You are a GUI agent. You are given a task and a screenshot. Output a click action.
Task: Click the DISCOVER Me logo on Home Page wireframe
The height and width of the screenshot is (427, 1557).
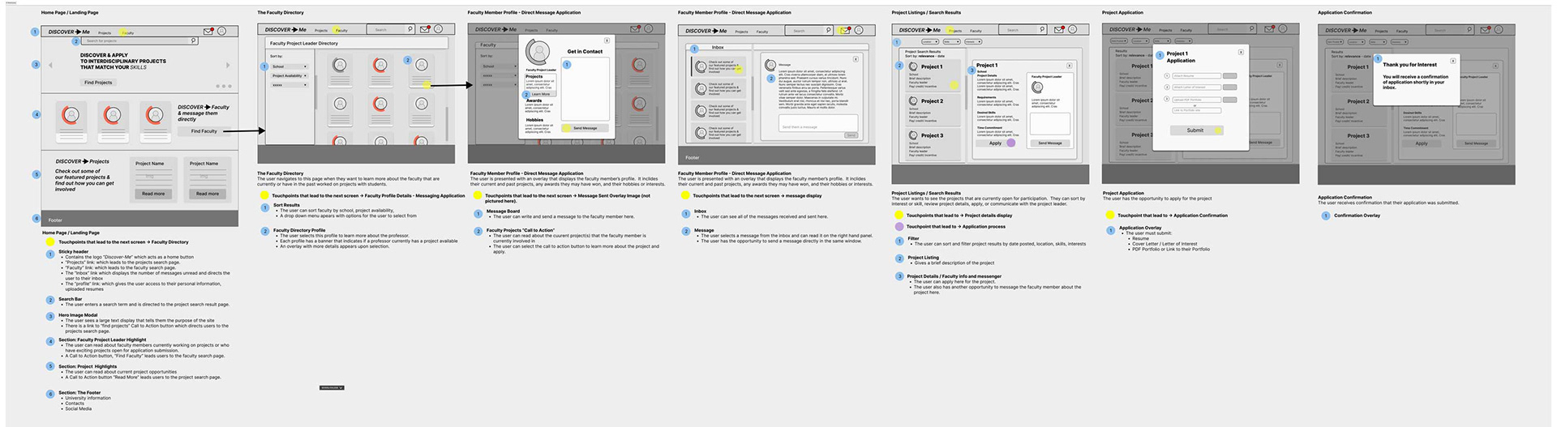tap(69, 32)
